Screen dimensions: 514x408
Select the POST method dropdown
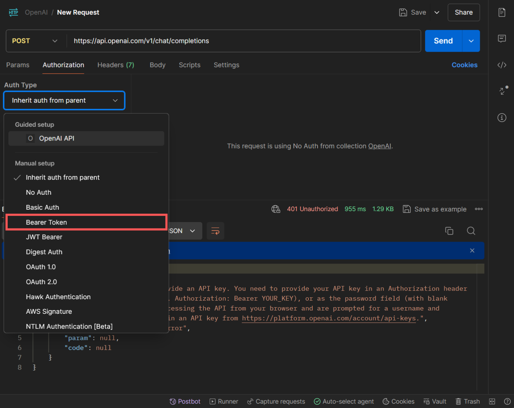[x=35, y=41]
